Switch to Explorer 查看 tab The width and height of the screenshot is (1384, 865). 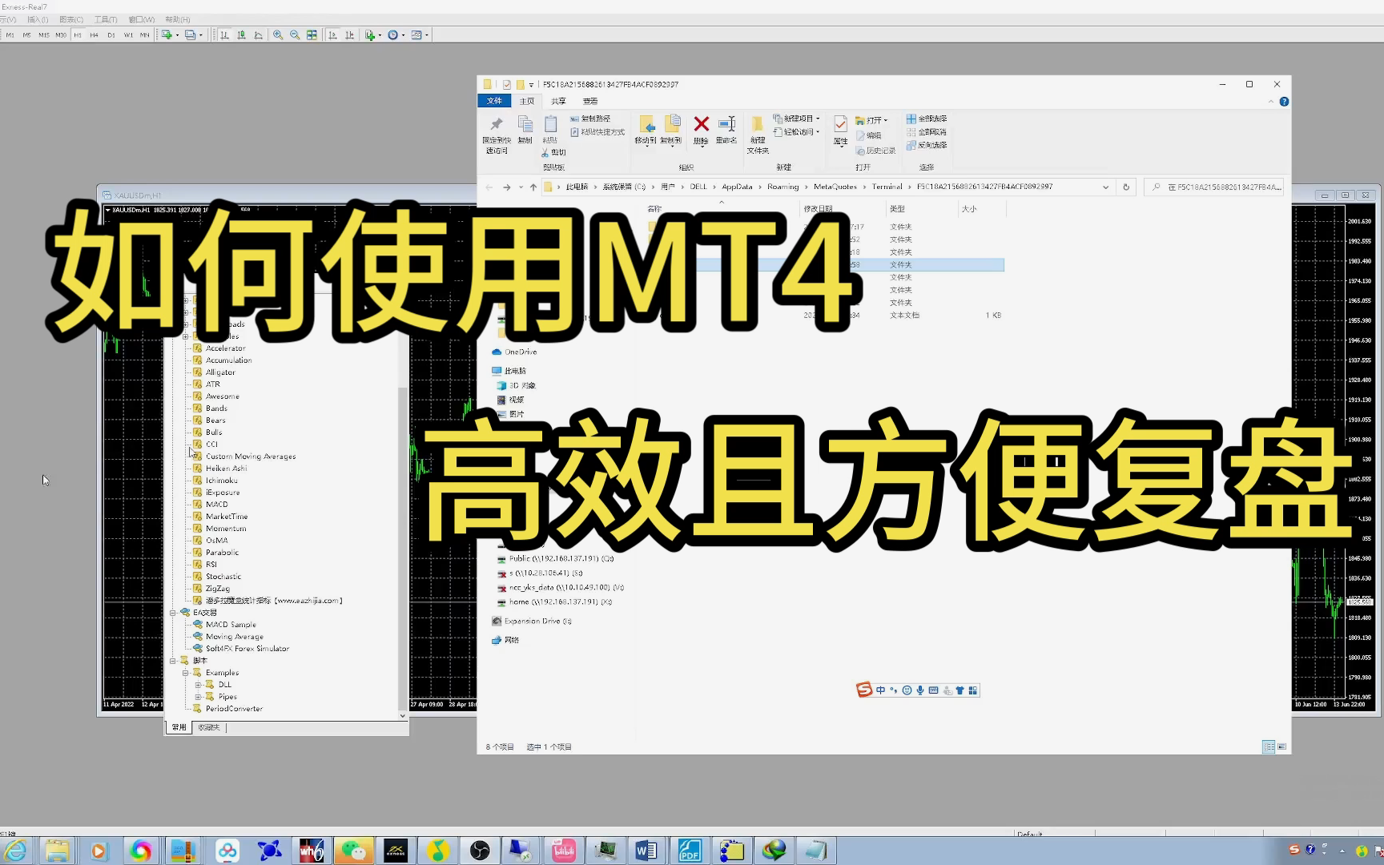click(590, 101)
